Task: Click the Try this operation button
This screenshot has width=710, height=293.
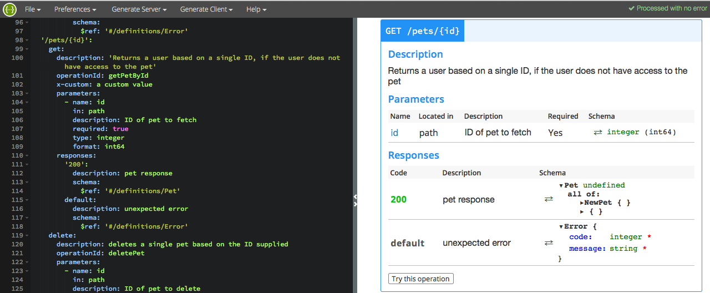Action: point(420,279)
